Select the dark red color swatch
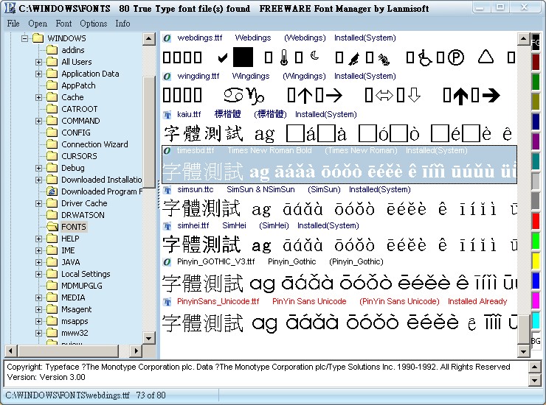The image size is (546, 405). [536, 63]
